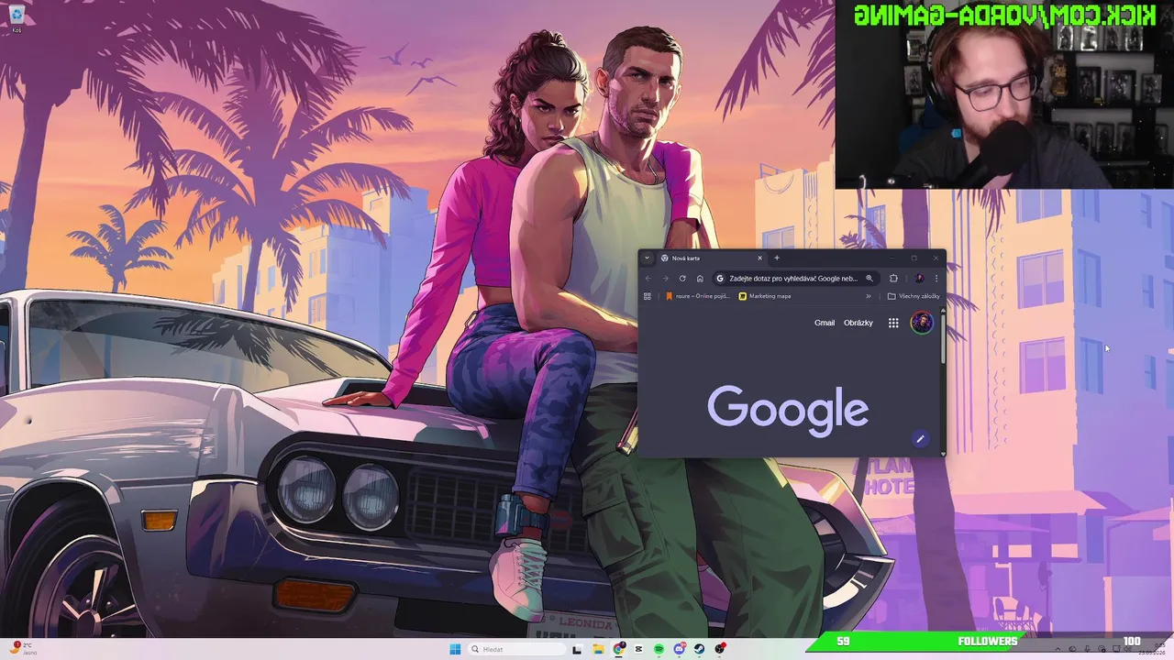The width and height of the screenshot is (1174, 660).
Task: Open Discord from the taskbar
Action: (x=679, y=649)
